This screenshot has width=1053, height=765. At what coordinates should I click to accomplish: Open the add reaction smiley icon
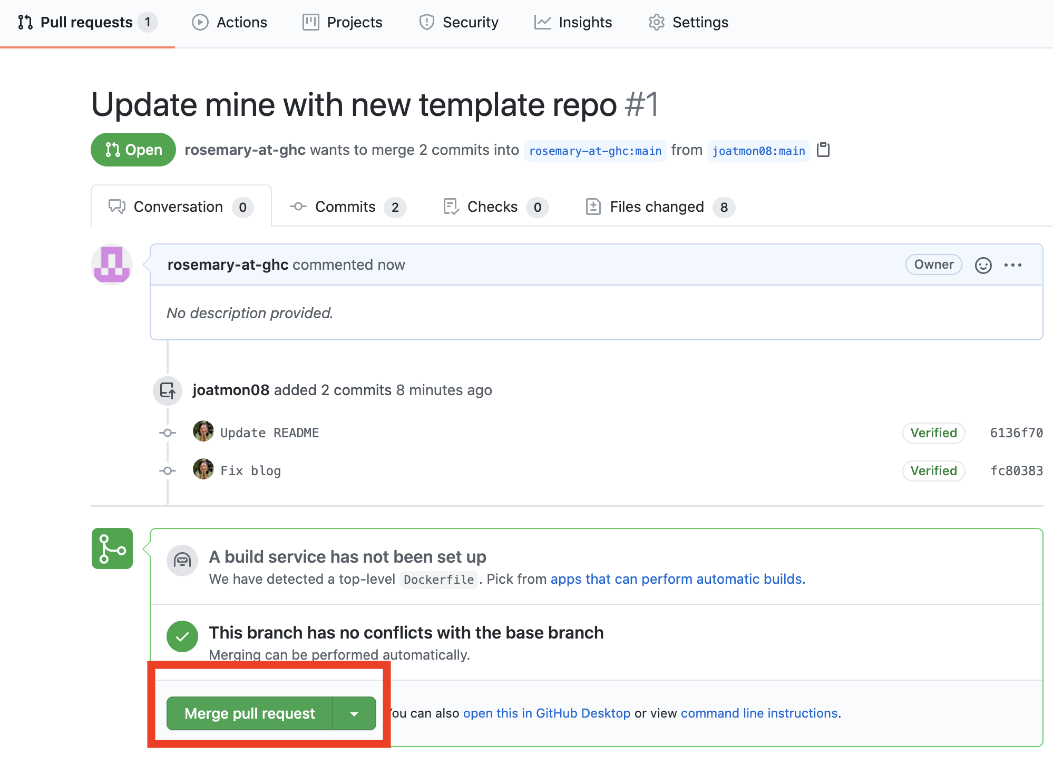click(x=983, y=265)
